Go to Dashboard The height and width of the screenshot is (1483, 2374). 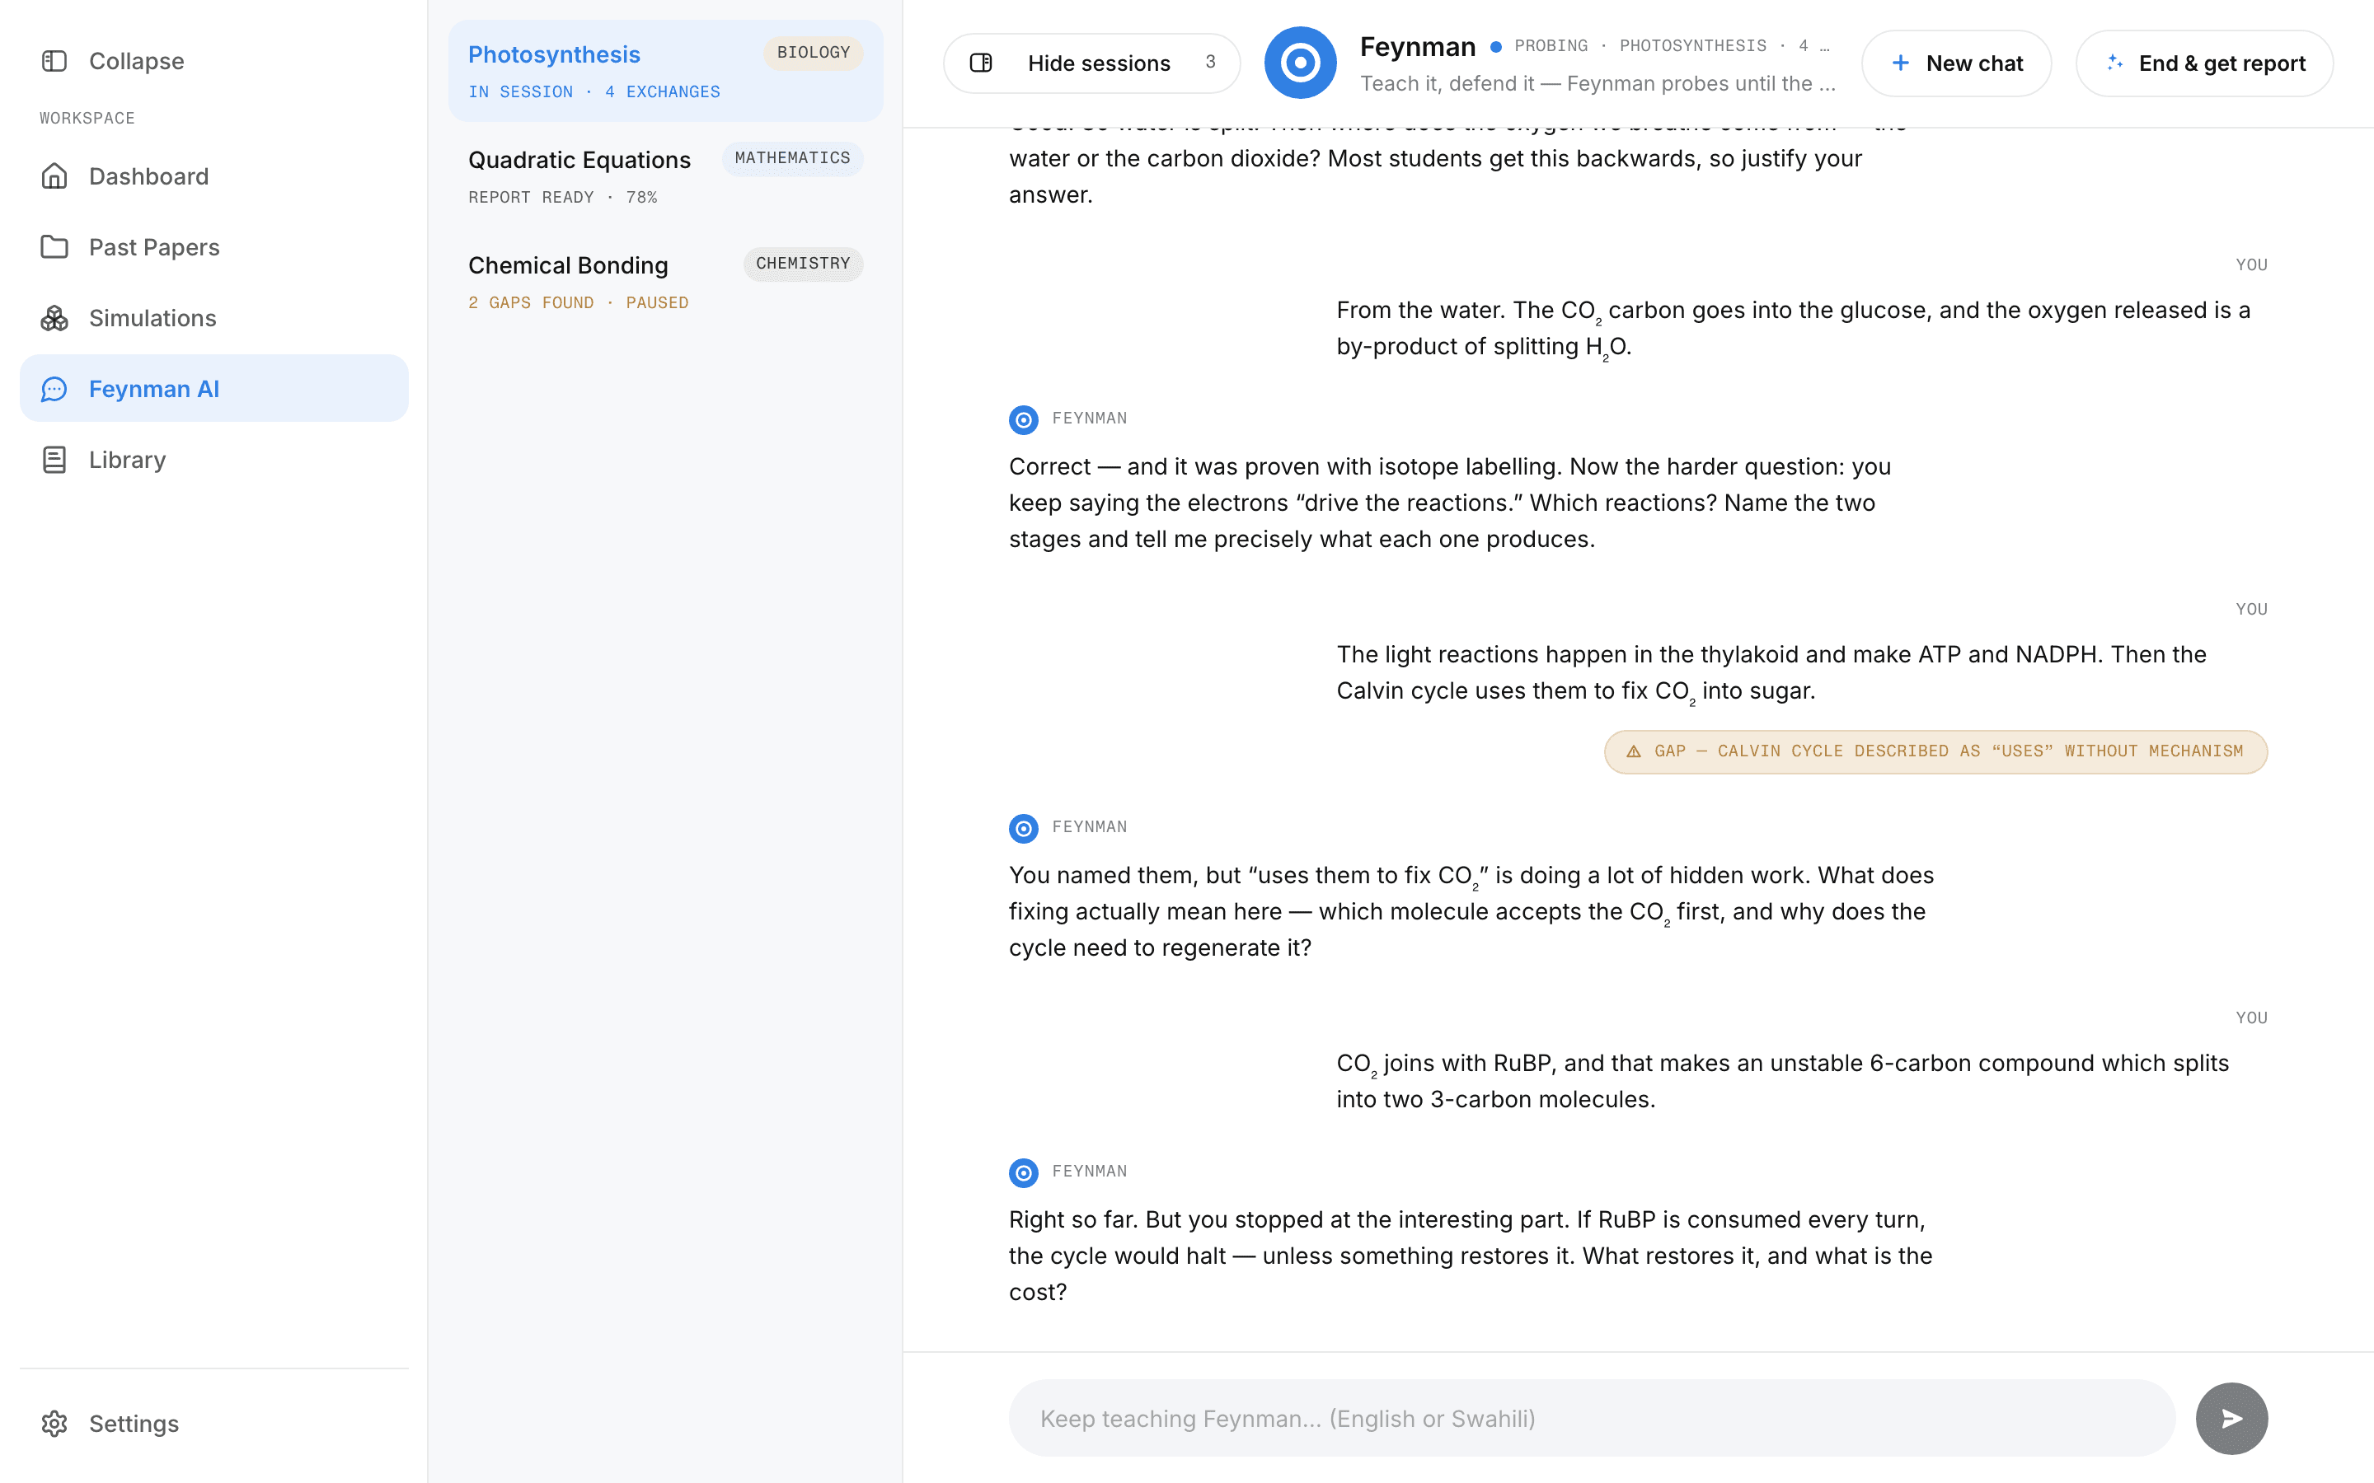(x=213, y=176)
